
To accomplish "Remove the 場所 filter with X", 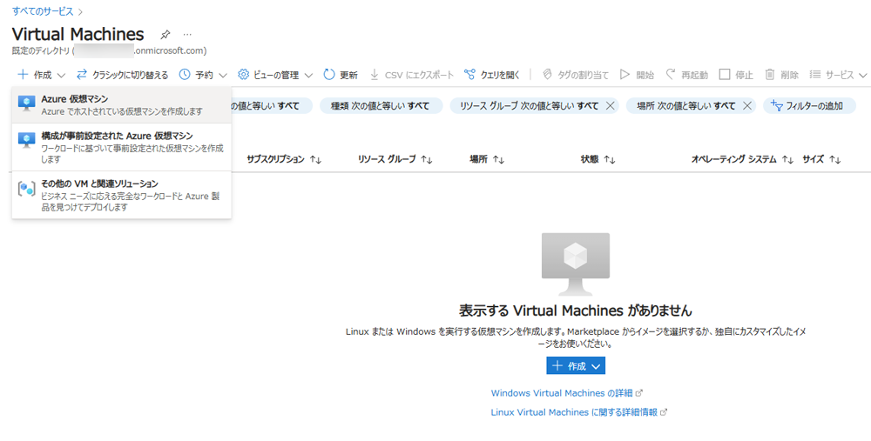I will (747, 106).
